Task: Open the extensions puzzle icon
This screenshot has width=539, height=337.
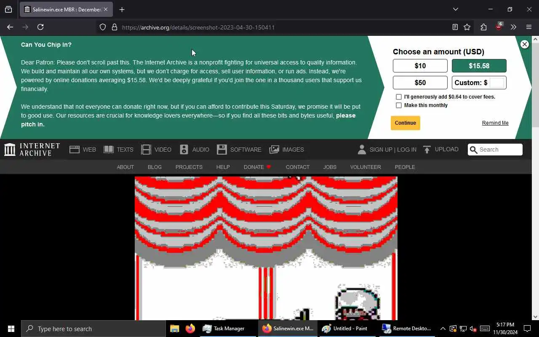Action: [x=483, y=27]
